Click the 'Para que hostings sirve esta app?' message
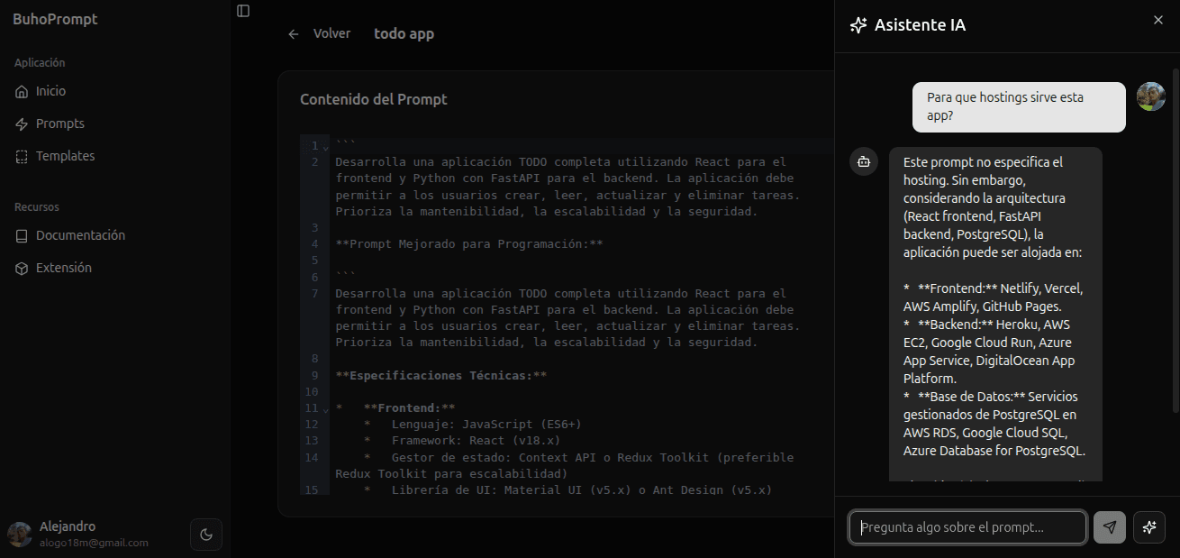Image resolution: width=1180 pixels, height=558 pixels. 1019,107
